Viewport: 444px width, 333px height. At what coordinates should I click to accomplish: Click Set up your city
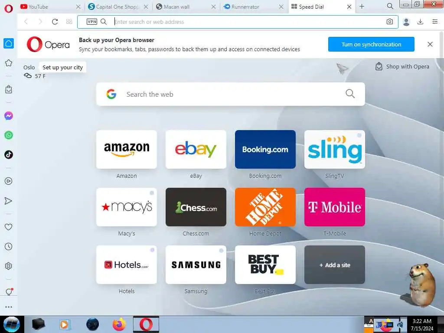coord(62,67)
